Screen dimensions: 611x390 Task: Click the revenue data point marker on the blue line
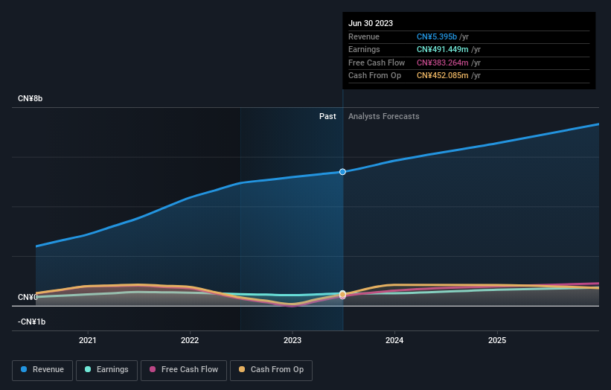click(342, 172)
